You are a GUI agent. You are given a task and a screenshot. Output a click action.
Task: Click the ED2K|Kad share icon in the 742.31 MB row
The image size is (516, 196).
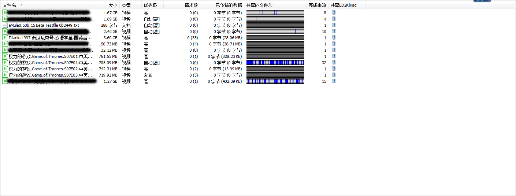(334, 69)
